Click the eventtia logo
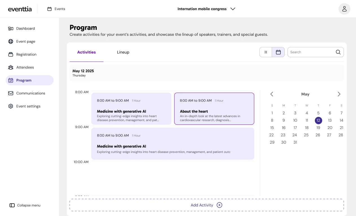Image resolution: width=356 pixels, height=216 pixels. pos(20,9)
